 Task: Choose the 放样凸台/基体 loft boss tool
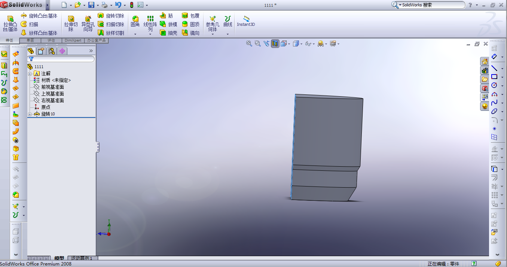[39, 33]
